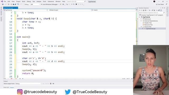Screen dimensions: 169x95
Task: Open the Test menu
Action: 34,2
